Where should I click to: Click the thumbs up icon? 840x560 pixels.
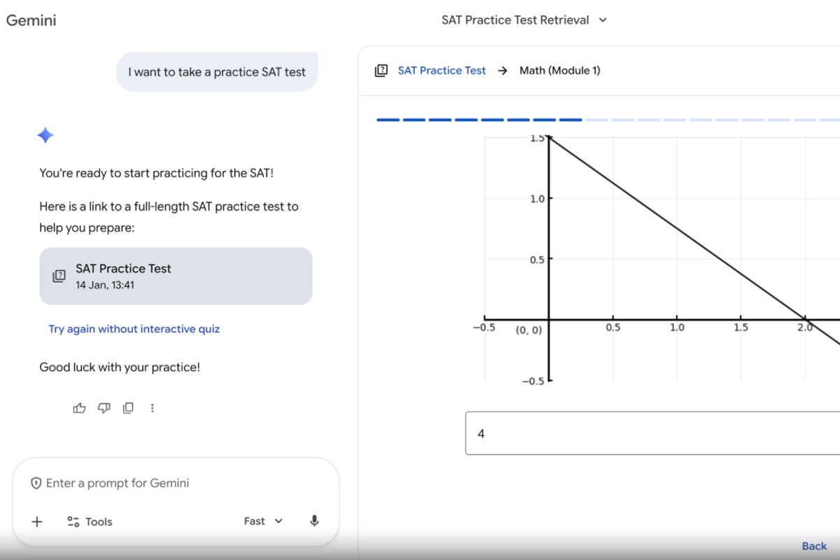coord(79,408)
